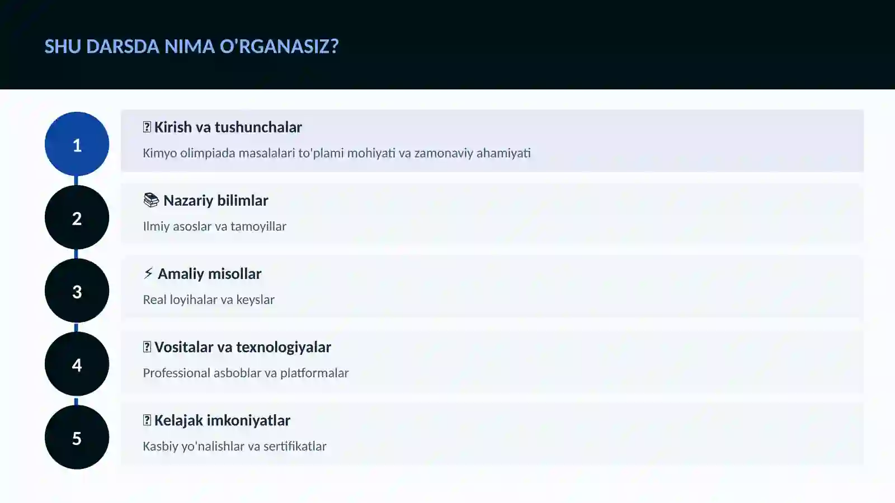Screen dimensions: 895x503
Task: Select the step 5 circle
Action: tap(77, 437)
